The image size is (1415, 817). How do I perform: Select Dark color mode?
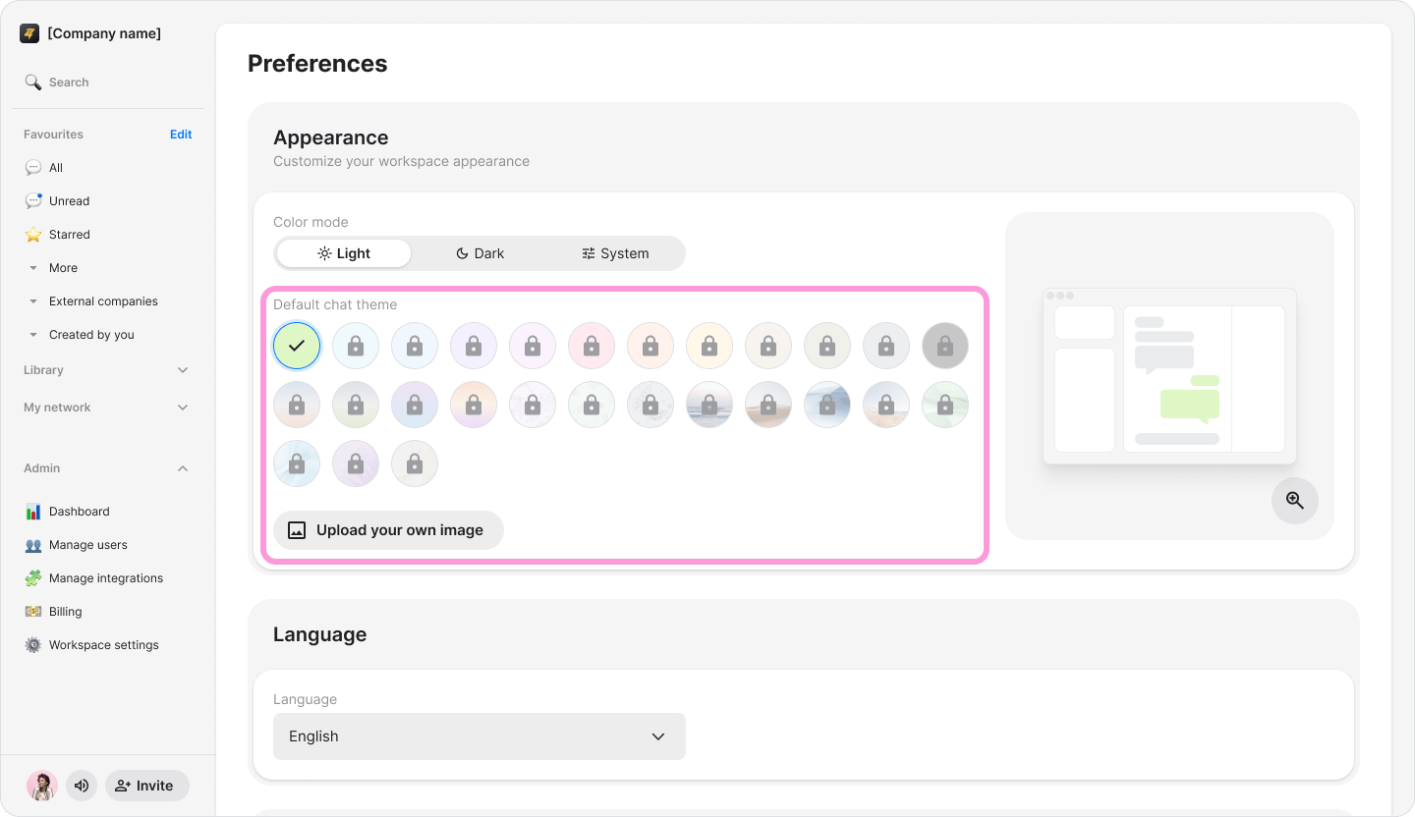[x=480, y=253]
